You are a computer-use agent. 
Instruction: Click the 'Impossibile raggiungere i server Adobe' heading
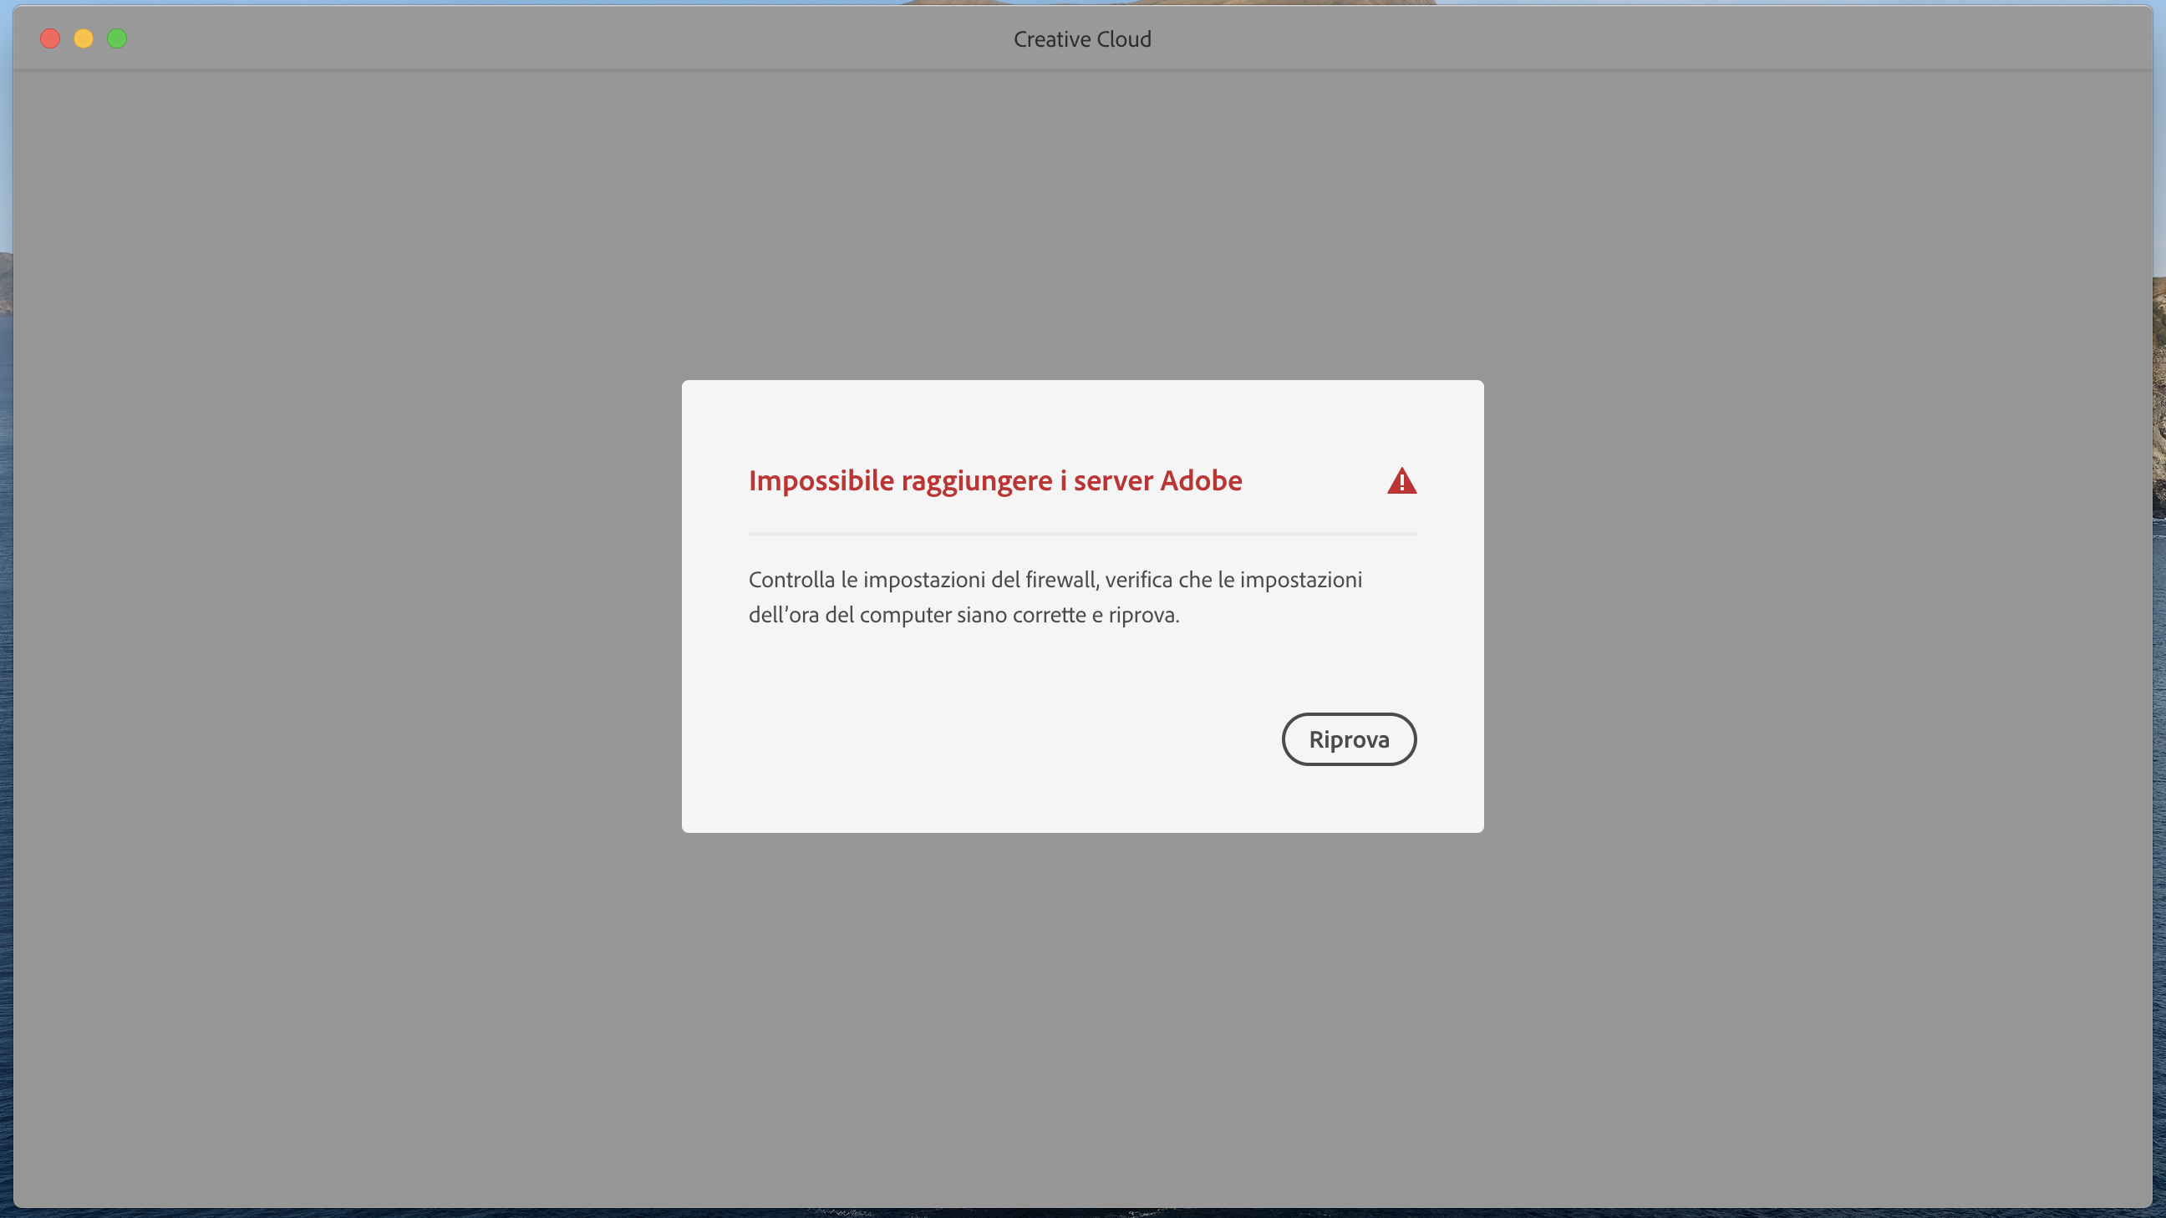(995, 481)
